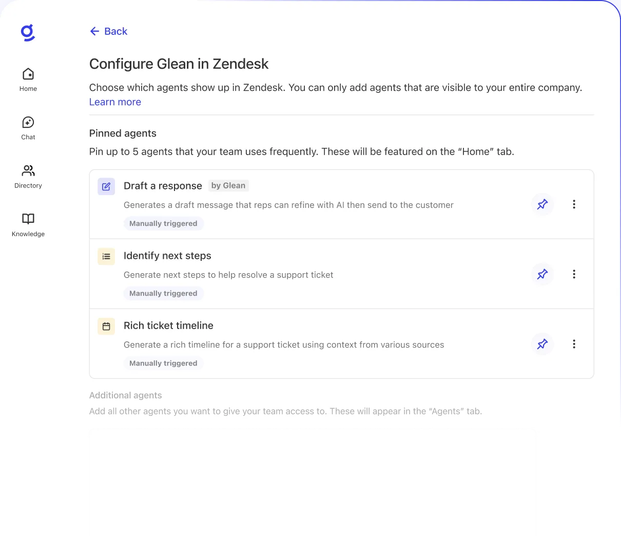Open the Knowledge section in the sidebar
This screenshot has width=621, height=536.
[28, 224]
